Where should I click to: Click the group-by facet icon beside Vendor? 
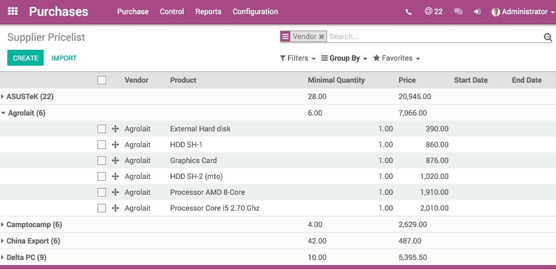pos(285,36)
